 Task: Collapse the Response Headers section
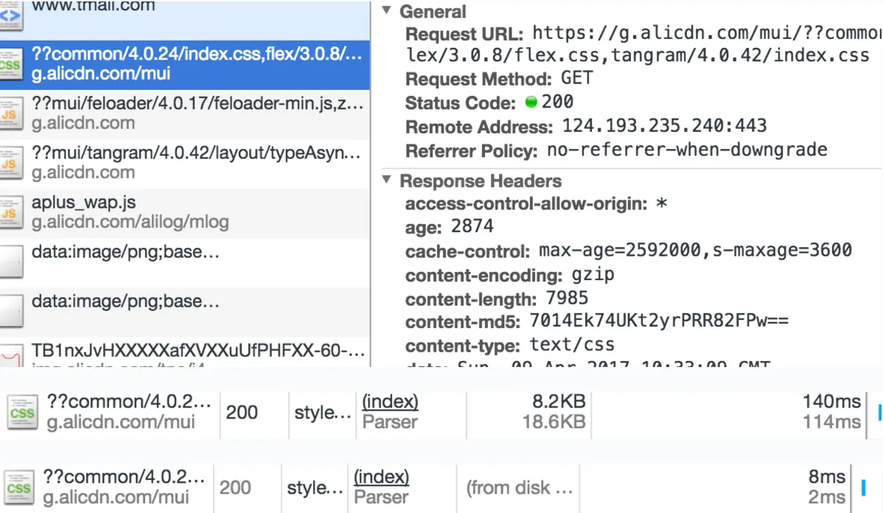click(x=386, y=181)
